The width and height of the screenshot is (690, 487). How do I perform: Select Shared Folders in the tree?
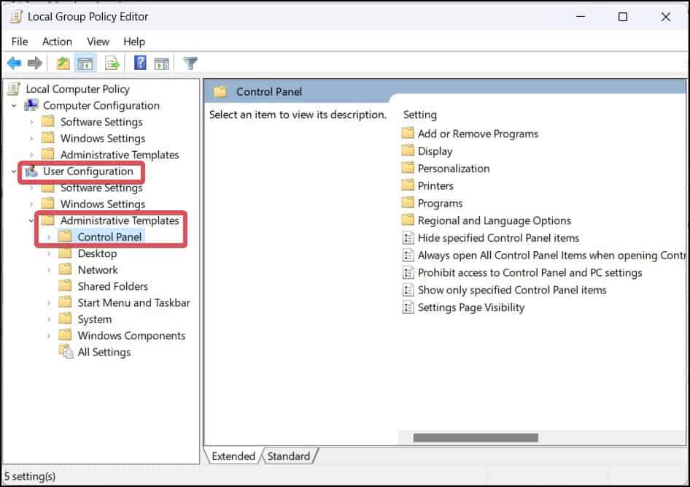(112, 286)
